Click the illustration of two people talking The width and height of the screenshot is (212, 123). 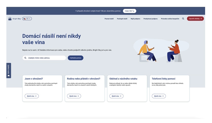pos(159,51)
